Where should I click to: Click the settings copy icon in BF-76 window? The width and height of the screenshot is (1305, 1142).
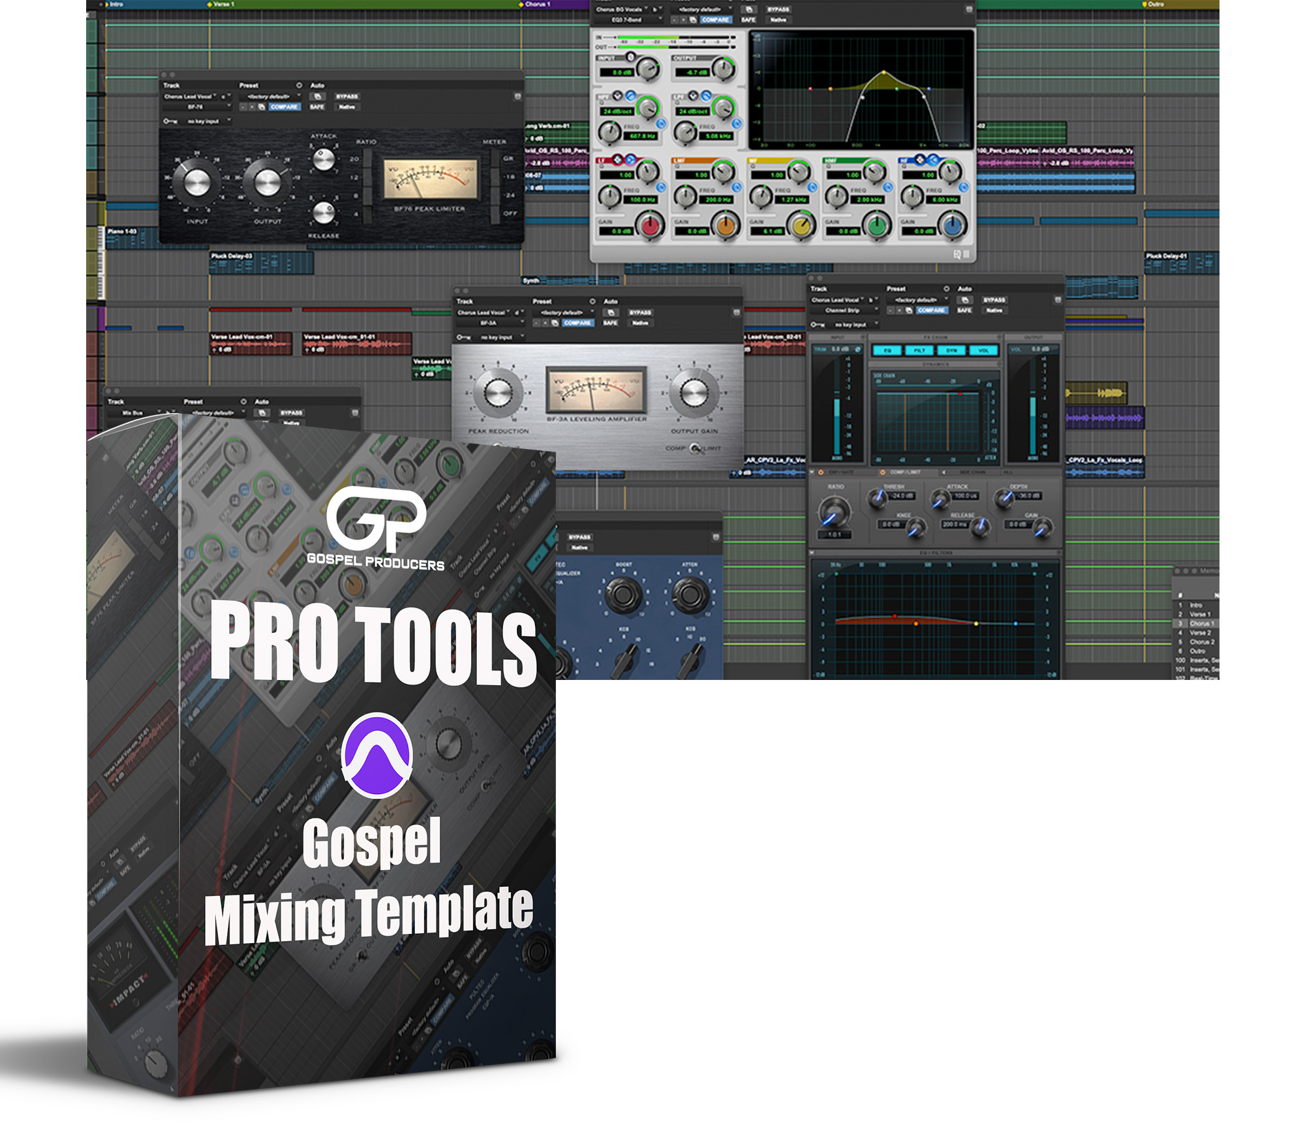tap(262, 107)
